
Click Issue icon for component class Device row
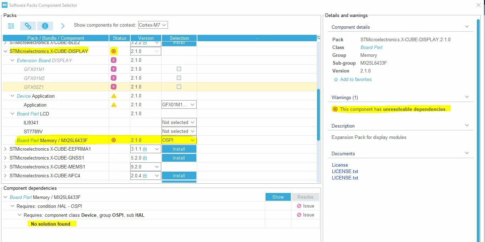point(299,215)
